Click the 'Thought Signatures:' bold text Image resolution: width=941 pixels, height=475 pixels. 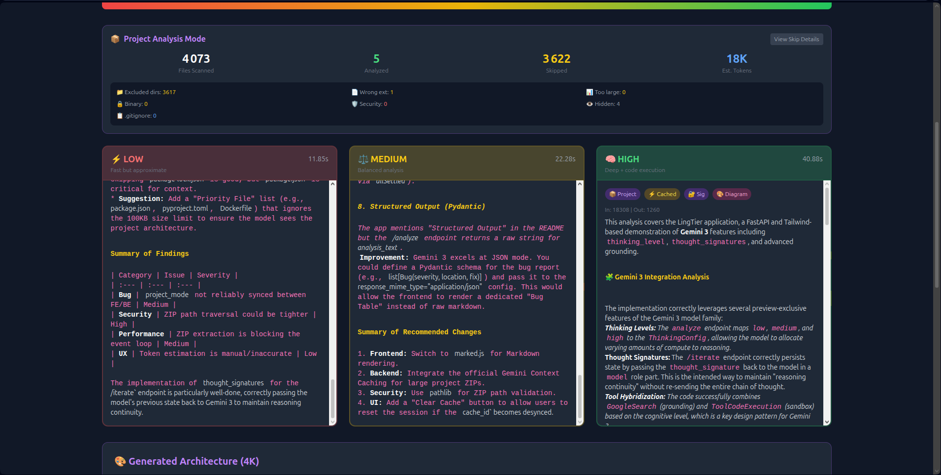click(637, 357)
